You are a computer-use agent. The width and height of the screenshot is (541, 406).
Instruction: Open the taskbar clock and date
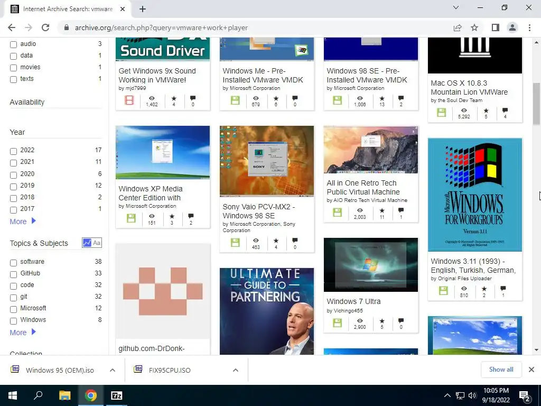496,395
